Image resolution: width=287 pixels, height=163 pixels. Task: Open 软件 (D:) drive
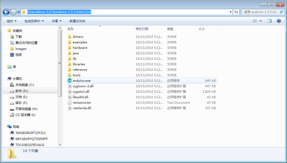(21, 91)
